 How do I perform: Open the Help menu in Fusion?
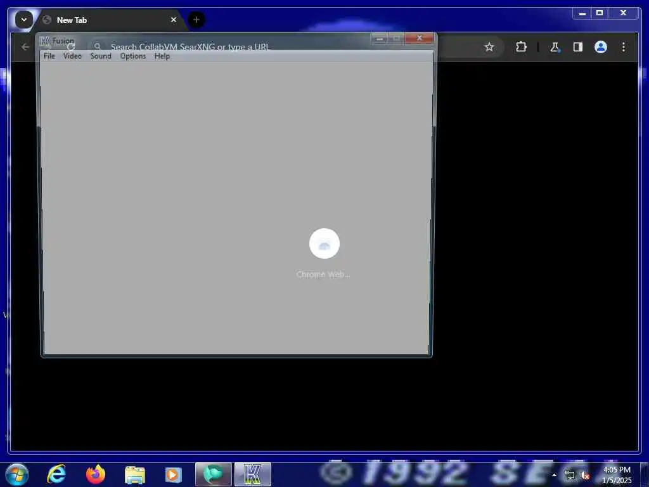coord(162,56)
